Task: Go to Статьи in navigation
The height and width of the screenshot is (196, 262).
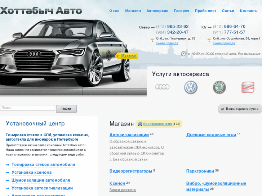Action: [x=228, y=11]
